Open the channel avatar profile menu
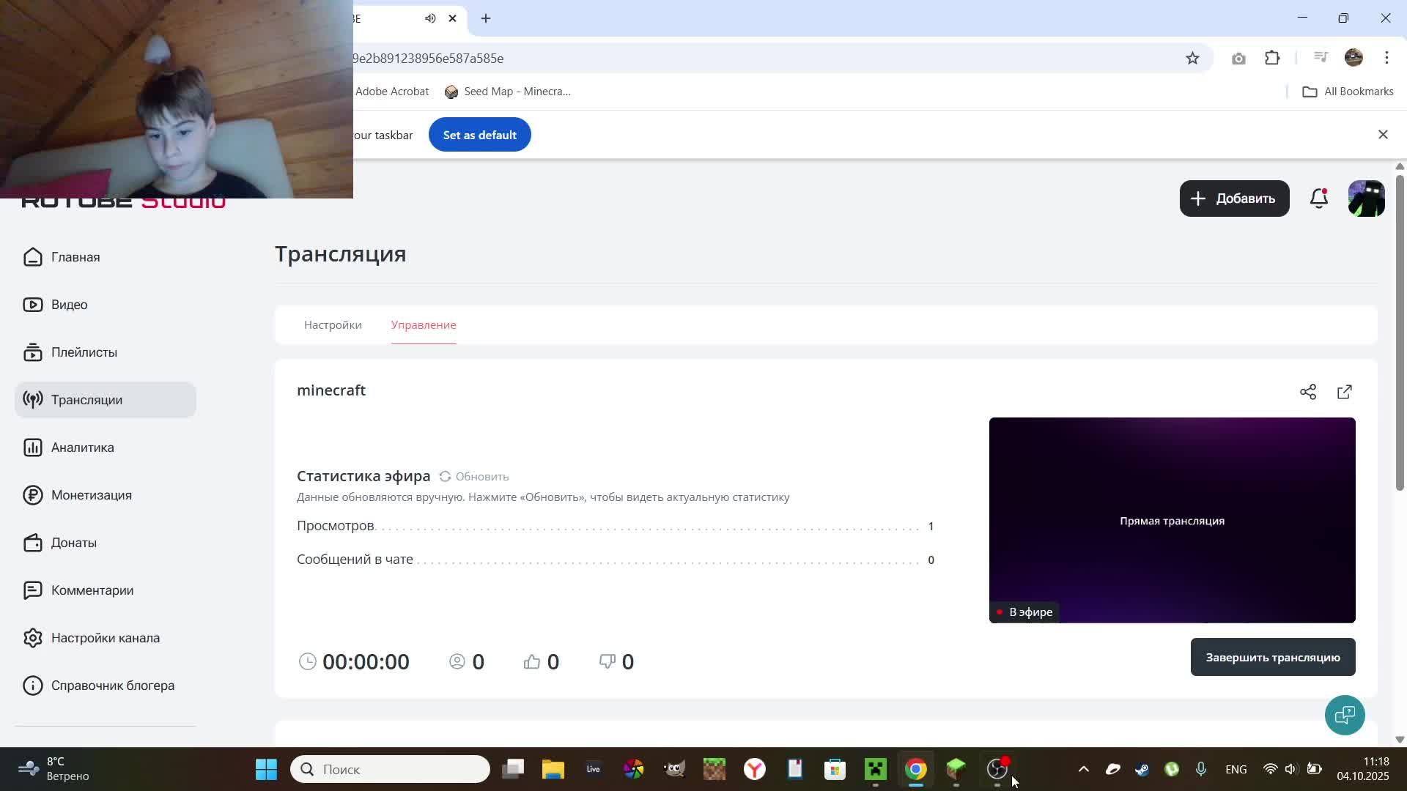Image resolution: width=1407 pixels, height=791 pixels. 1367,198
